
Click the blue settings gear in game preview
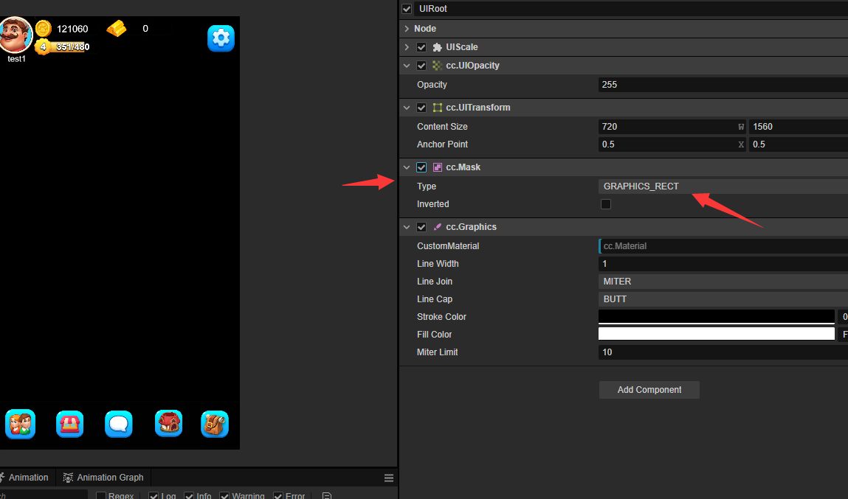coord(221,38)
